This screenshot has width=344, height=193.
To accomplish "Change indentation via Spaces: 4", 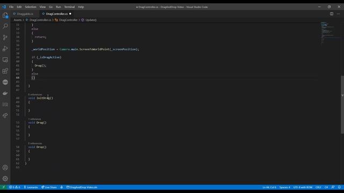I will click(x=285, y=187).
